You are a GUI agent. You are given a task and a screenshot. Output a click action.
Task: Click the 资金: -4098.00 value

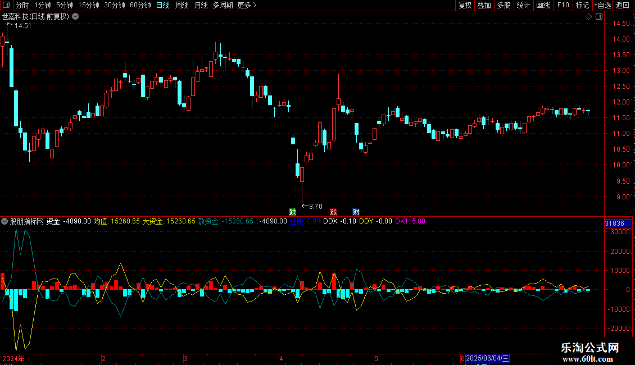(69, 221)
